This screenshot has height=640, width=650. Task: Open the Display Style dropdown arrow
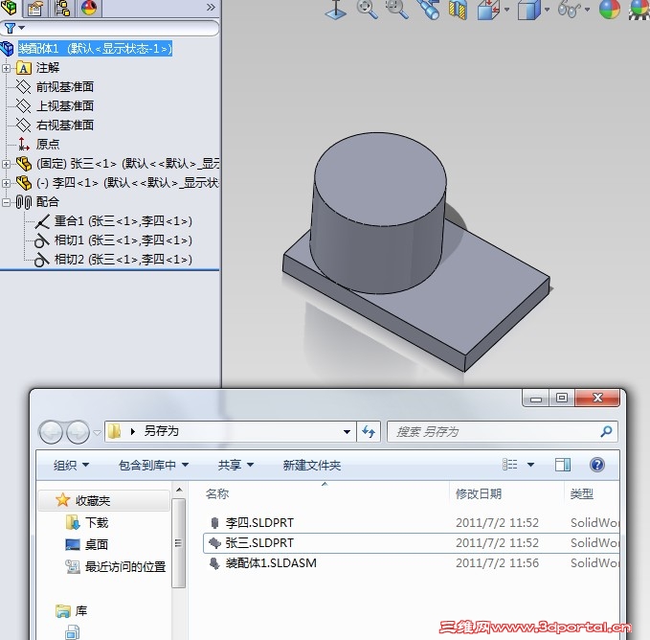click(547, 10)
